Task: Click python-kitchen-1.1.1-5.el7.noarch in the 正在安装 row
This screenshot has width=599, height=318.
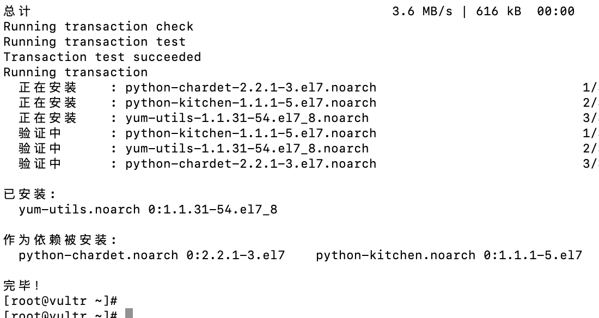Action: point(250,103)
